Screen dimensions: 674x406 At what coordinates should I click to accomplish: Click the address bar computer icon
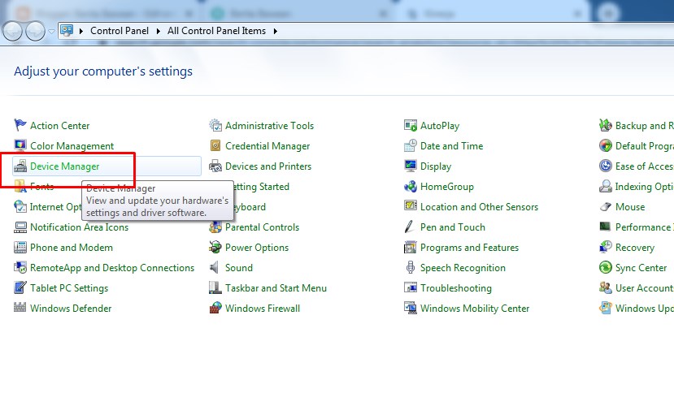tap(67, 31)
